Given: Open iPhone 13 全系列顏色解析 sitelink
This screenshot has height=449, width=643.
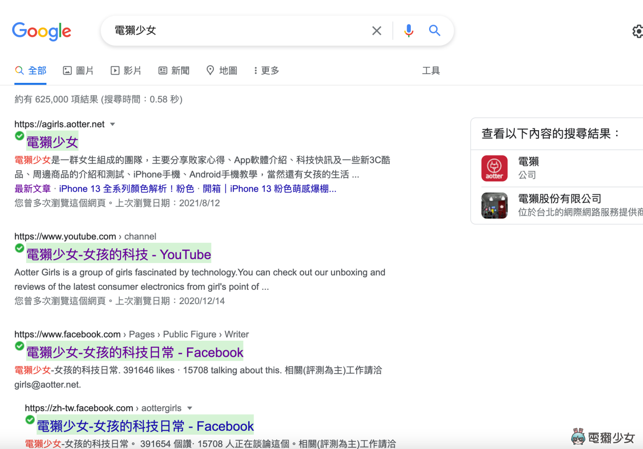Looking at the screenshot, I should [x=126, y=189].
